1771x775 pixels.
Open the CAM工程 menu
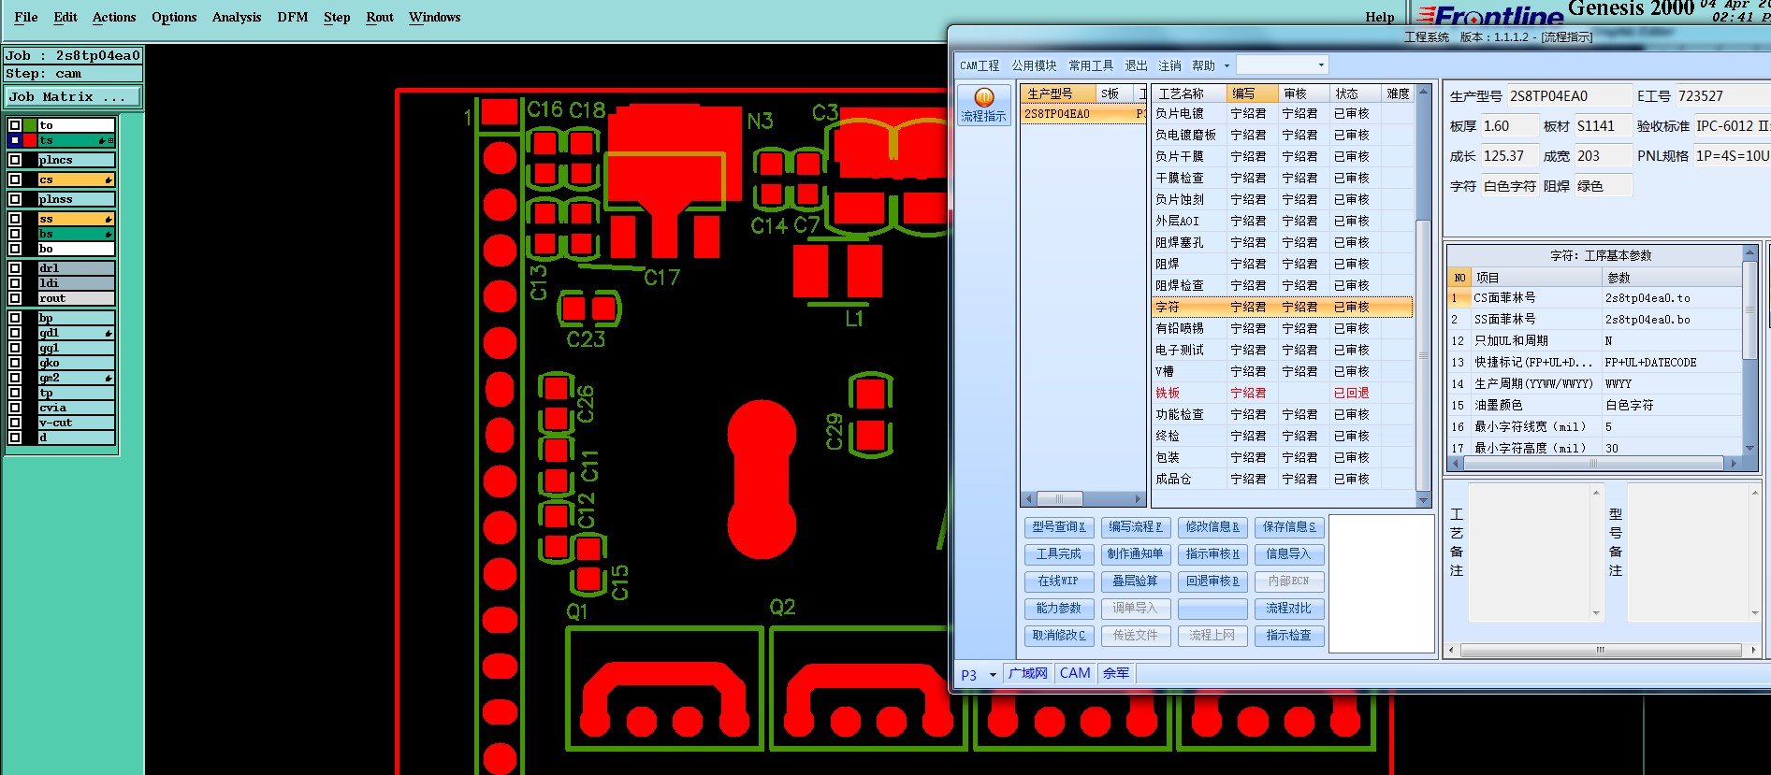980,65
